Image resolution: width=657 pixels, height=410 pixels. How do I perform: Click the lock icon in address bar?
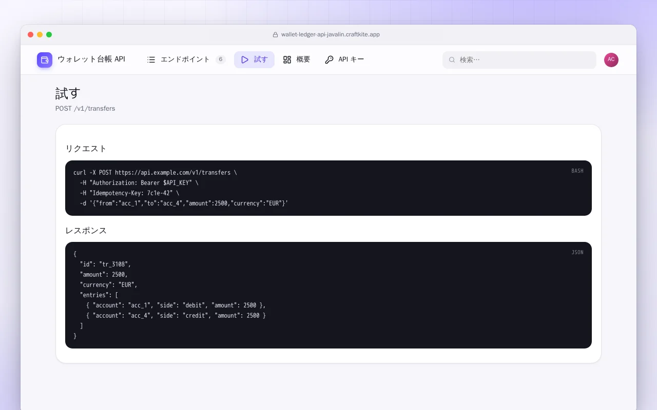(x=275, y=35)
